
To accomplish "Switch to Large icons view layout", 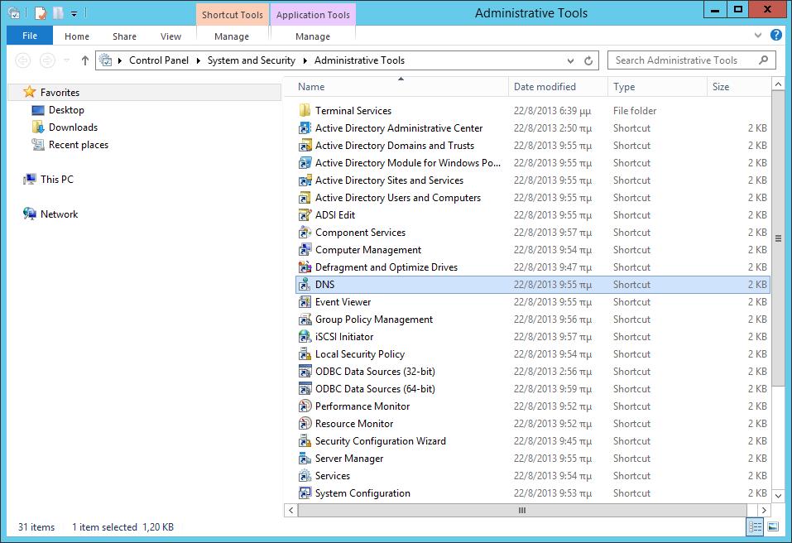I will [773, 526].
